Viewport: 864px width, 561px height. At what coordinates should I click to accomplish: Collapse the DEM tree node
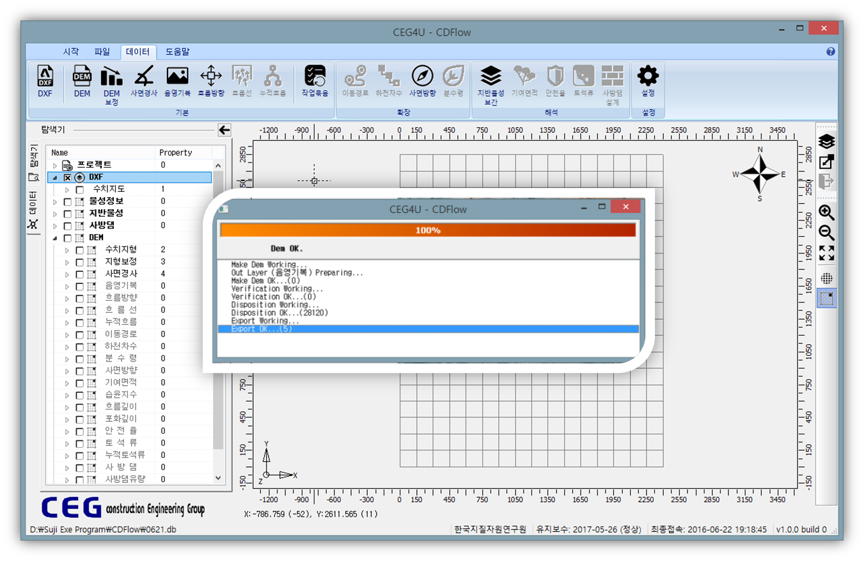(55, 238)
